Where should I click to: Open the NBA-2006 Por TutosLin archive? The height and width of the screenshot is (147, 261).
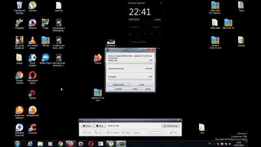215,8
